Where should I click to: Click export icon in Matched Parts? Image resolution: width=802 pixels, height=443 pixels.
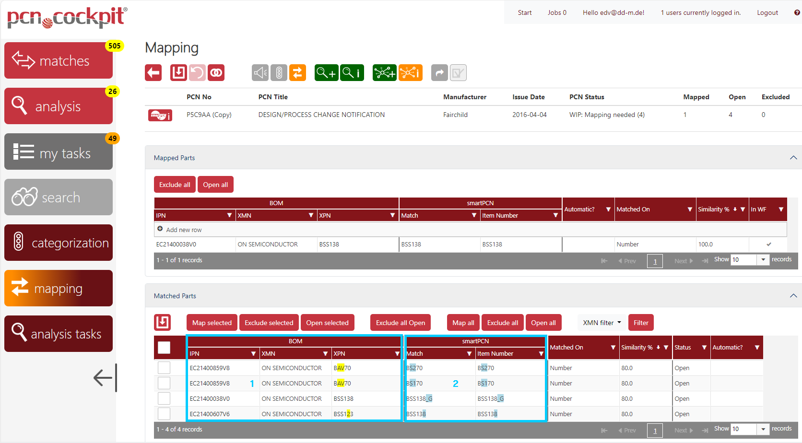coord(163,322)
